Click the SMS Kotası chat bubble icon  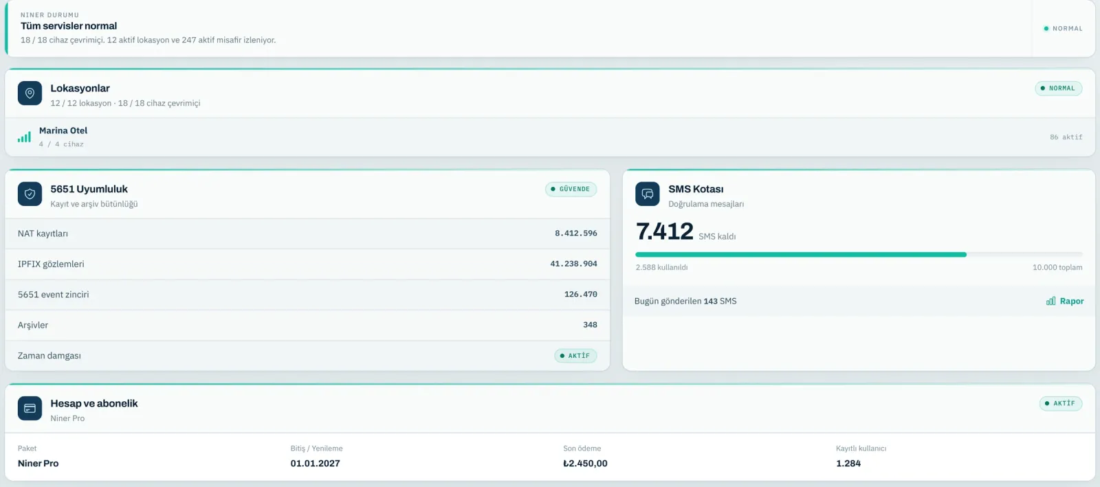click(648, 194)
